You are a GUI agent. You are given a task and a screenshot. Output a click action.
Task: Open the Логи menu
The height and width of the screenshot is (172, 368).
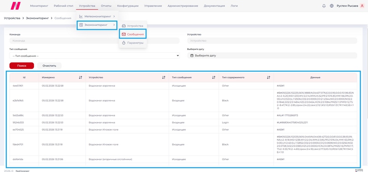(234, 6)
